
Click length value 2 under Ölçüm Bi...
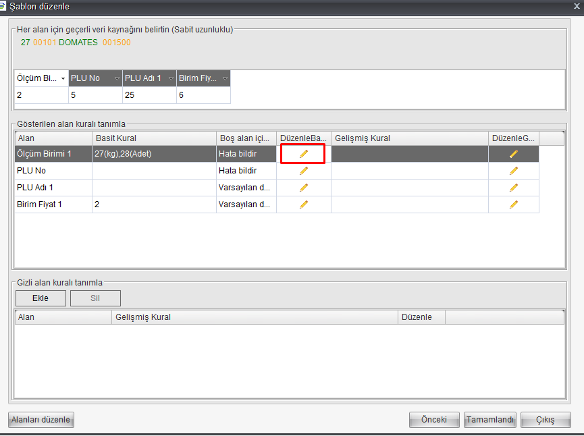(41, 95)
